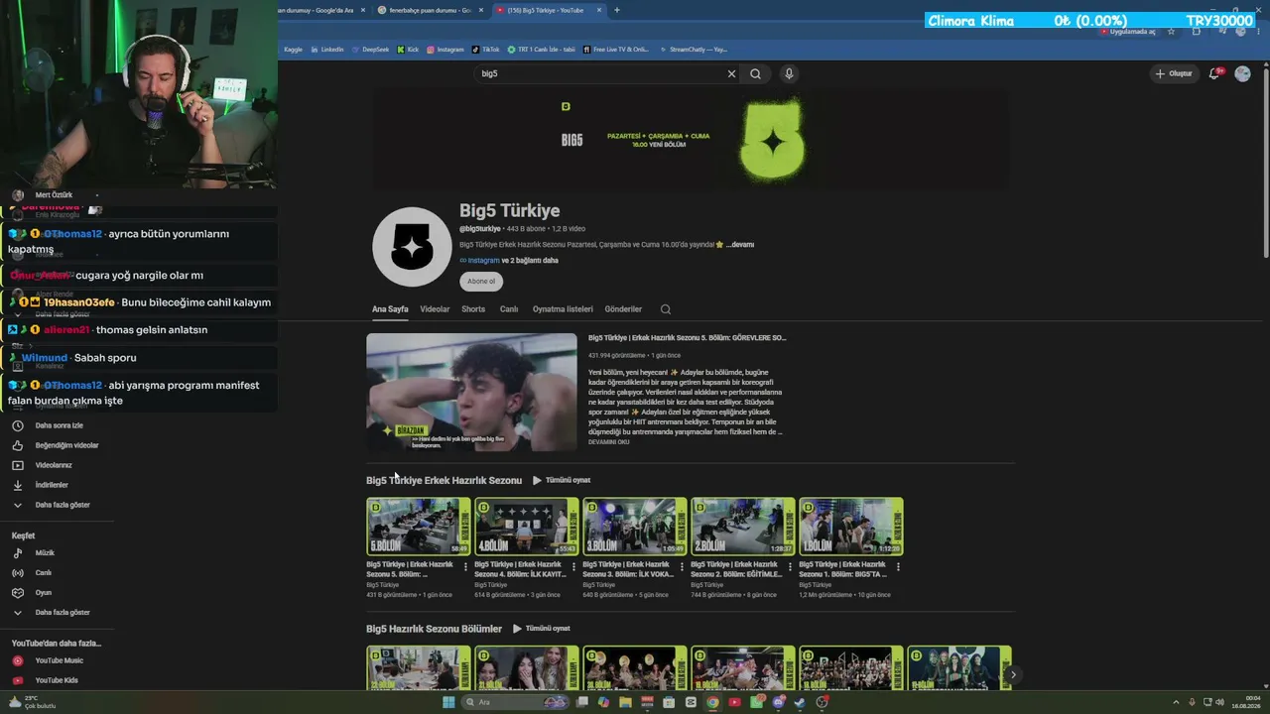The width and height of the screenshot is (1270, 714).
Task: Open options menu for the 1. Bölüm video
Action: pyautogui.click(x=898, y=567)
